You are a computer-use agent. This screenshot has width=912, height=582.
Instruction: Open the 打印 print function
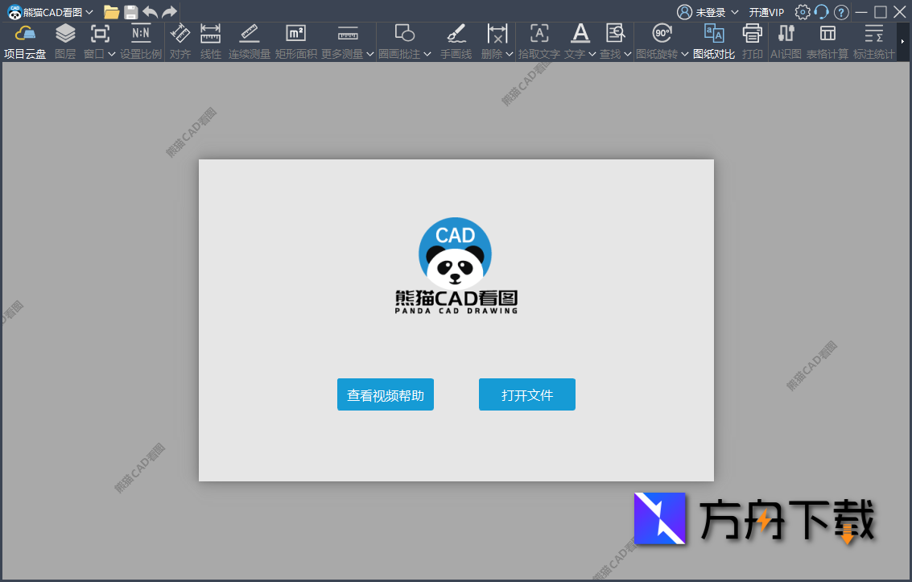click(751, 40)
